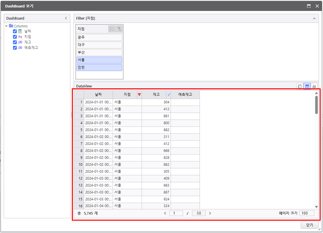Deselect 서울 in the 지점 filter list

click(99, 60)
